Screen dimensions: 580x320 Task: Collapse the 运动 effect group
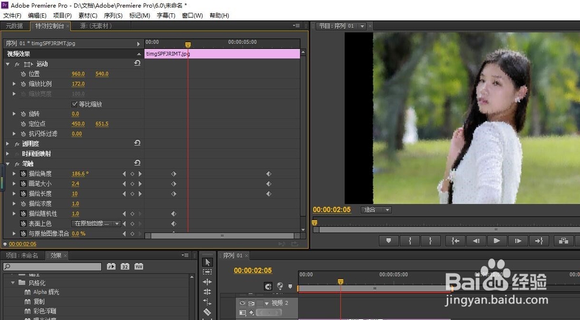8,64
